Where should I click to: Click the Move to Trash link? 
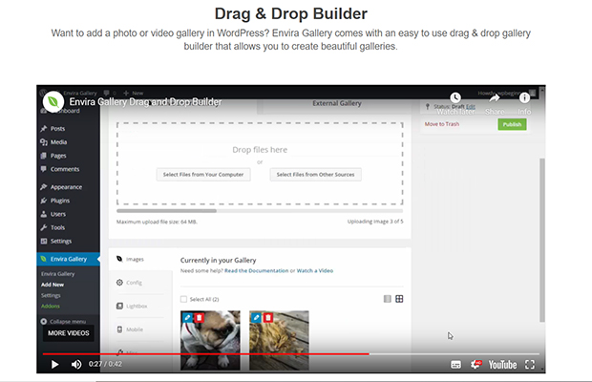(442, 124)
